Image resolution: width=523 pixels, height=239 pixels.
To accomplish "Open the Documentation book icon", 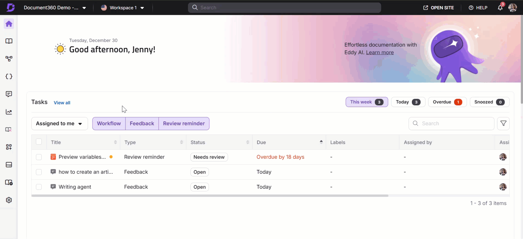I will point(9,41).
